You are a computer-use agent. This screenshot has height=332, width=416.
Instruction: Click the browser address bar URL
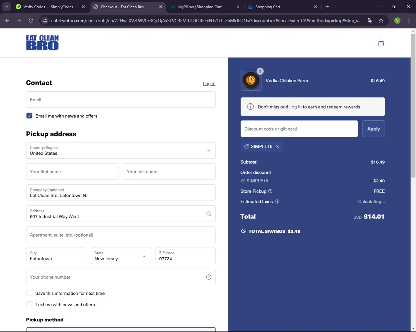click(206, 20)
